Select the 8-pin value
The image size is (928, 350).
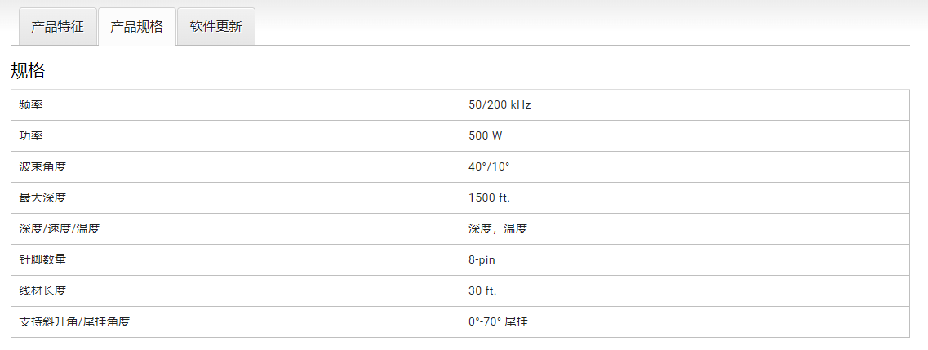(482, 259)
